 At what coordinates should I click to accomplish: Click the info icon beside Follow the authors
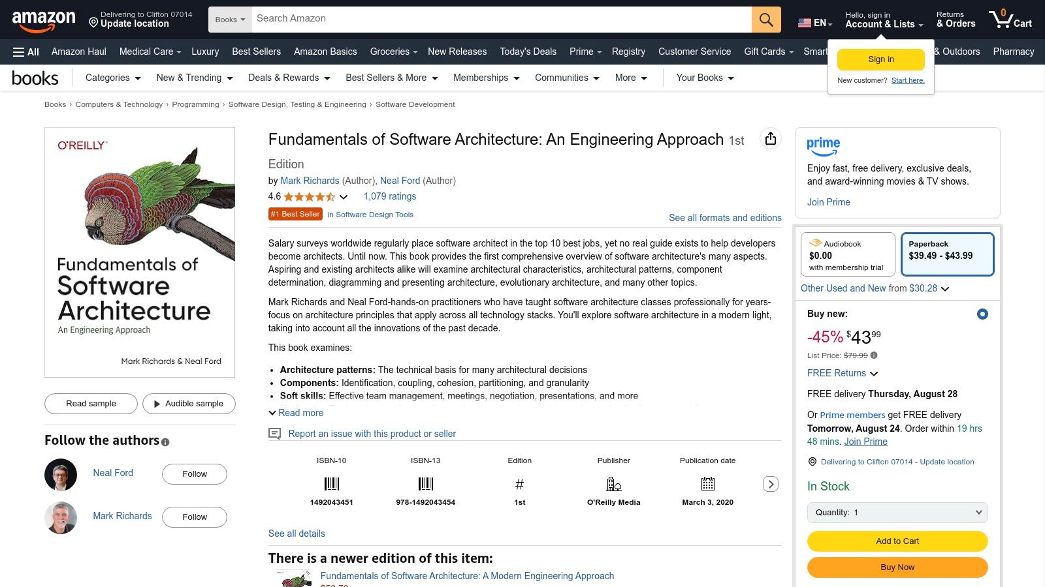point(165,442)
